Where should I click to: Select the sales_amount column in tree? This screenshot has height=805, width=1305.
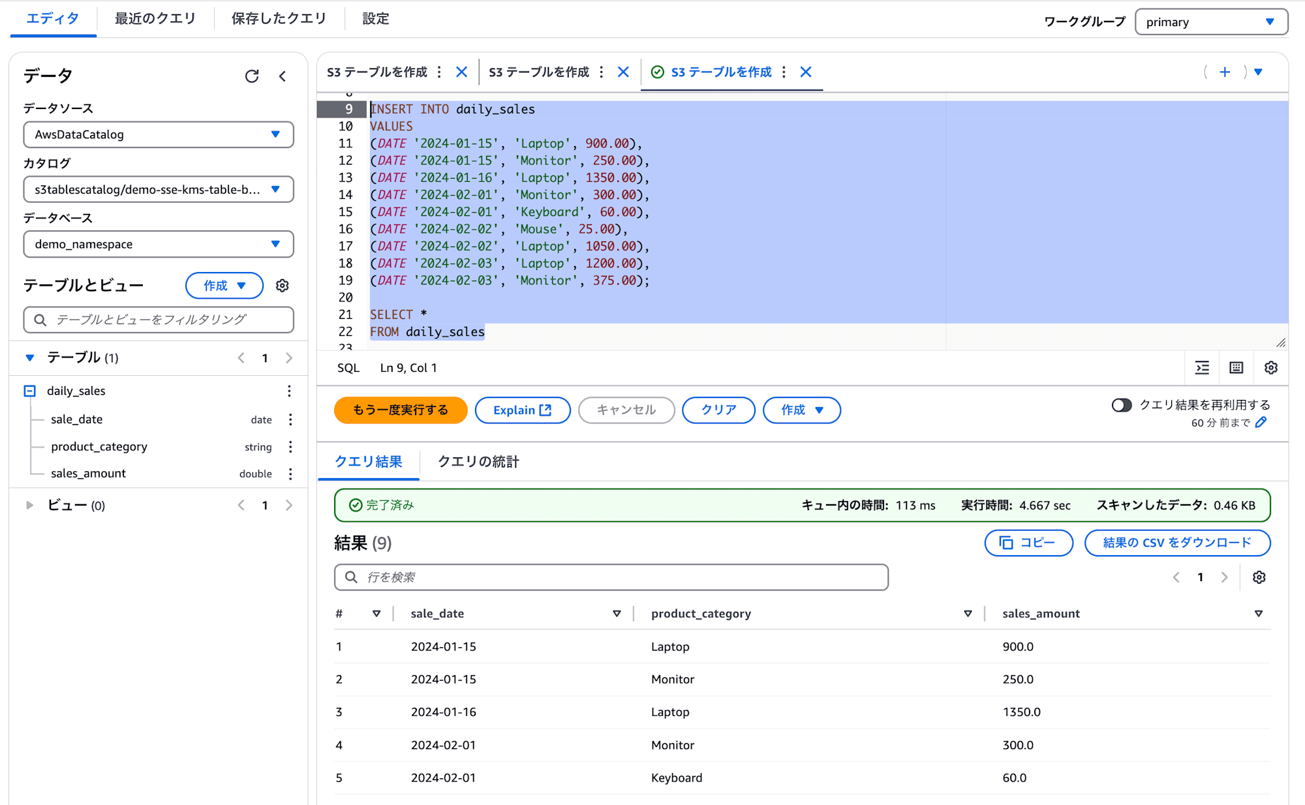click(x=89, y=474)
